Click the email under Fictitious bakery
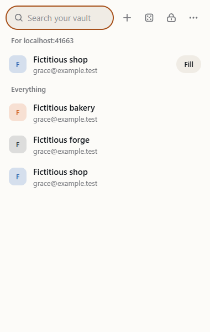 click(x=65, y=120)
